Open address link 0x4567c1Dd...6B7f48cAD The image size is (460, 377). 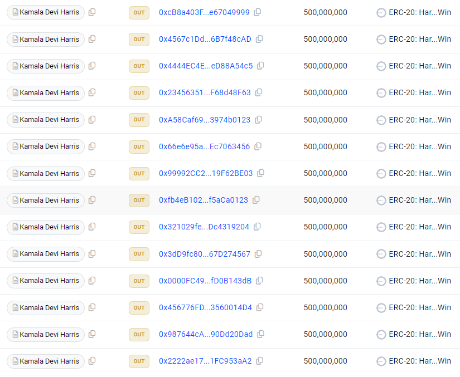205,39
